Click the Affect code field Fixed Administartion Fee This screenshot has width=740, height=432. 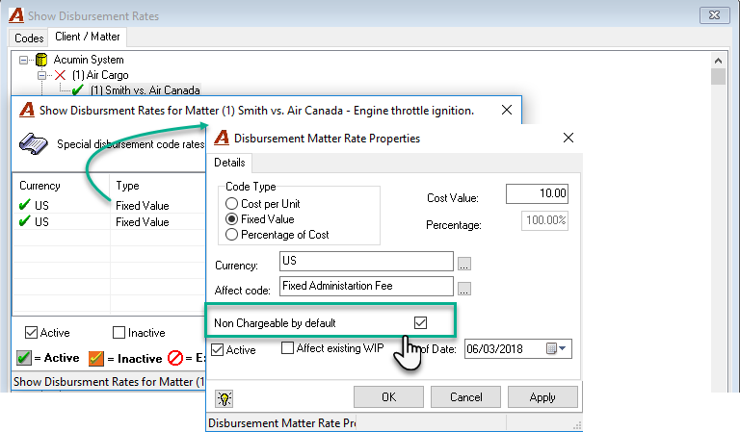tap(366, 286)
